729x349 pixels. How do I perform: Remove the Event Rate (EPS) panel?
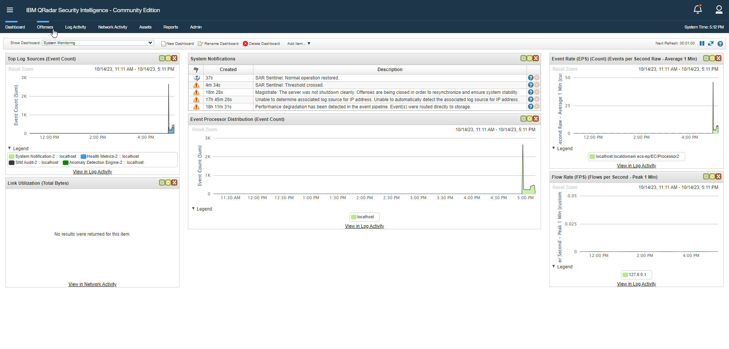tap(718, 58)
